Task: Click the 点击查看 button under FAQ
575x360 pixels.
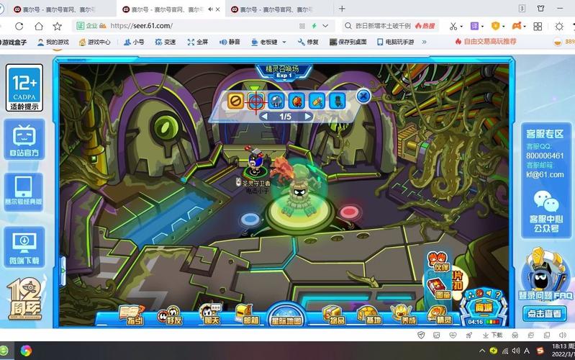Action: (x=544, y=313)
